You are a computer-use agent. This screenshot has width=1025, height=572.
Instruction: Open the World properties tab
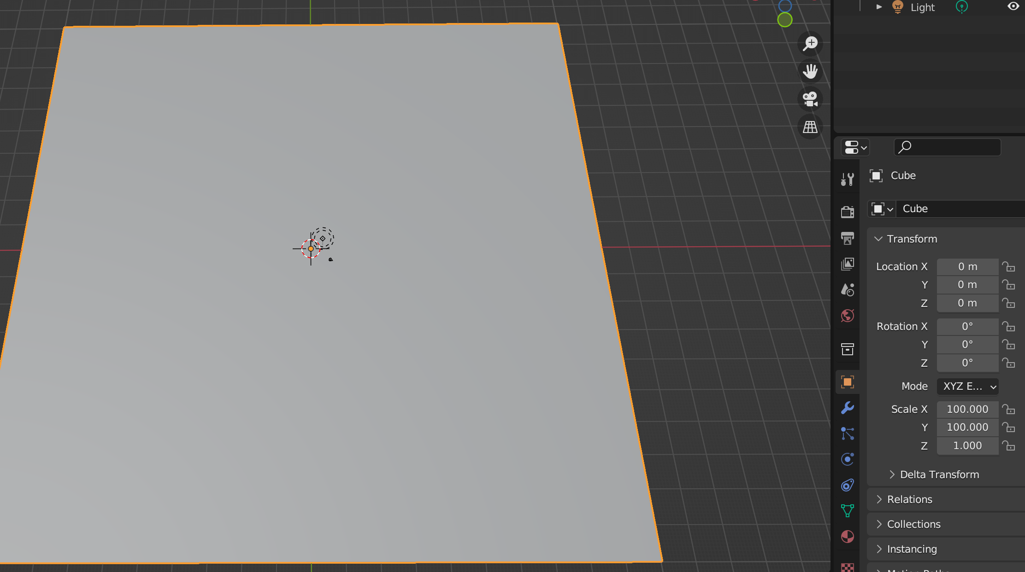[x=847, y=316]
